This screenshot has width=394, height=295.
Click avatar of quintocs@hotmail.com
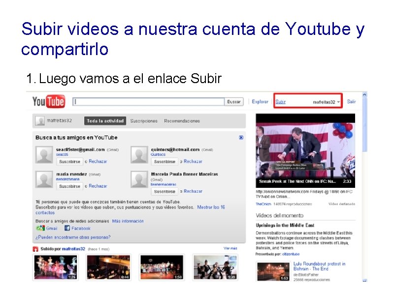pos(139,155)
